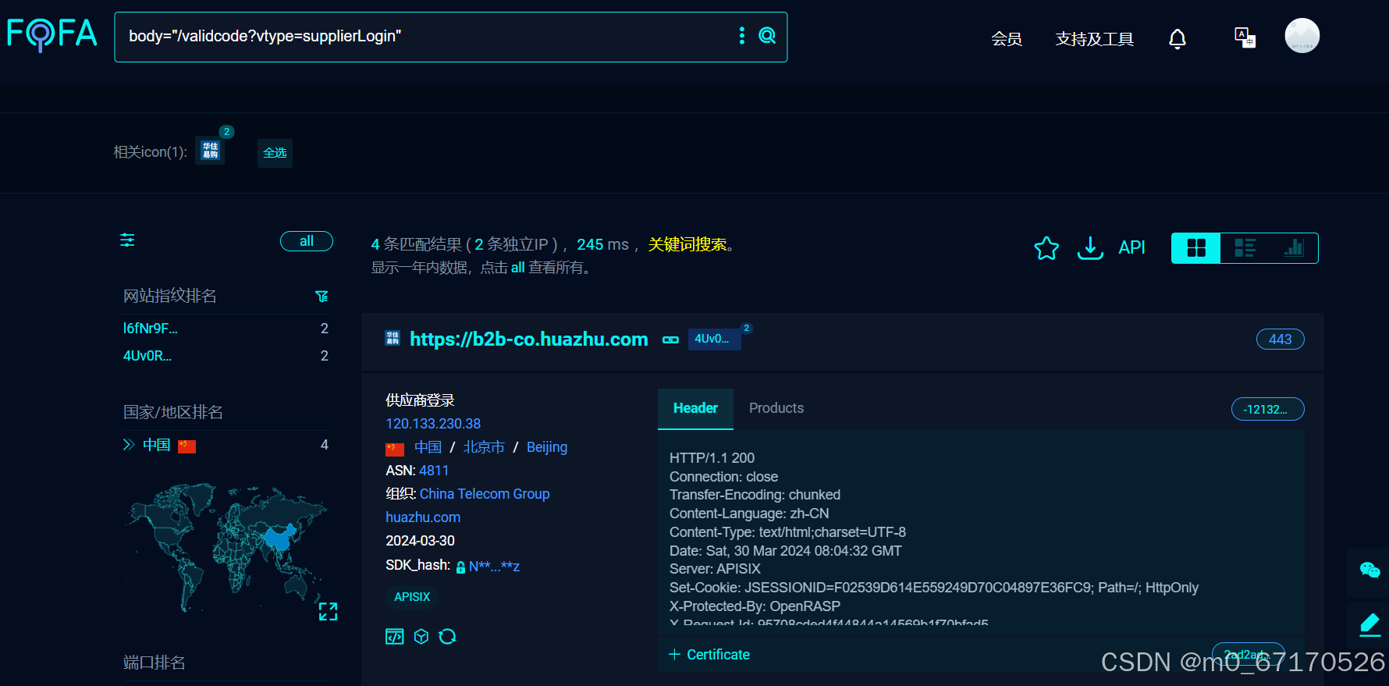Open the notification bell
This screenshot has width=1389, height=686.
click(x=1178, y=38)
